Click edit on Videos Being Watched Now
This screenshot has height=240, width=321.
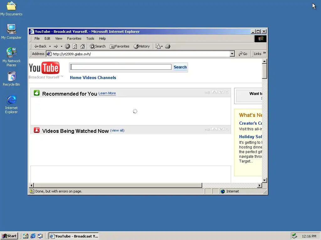coord(208,130)
